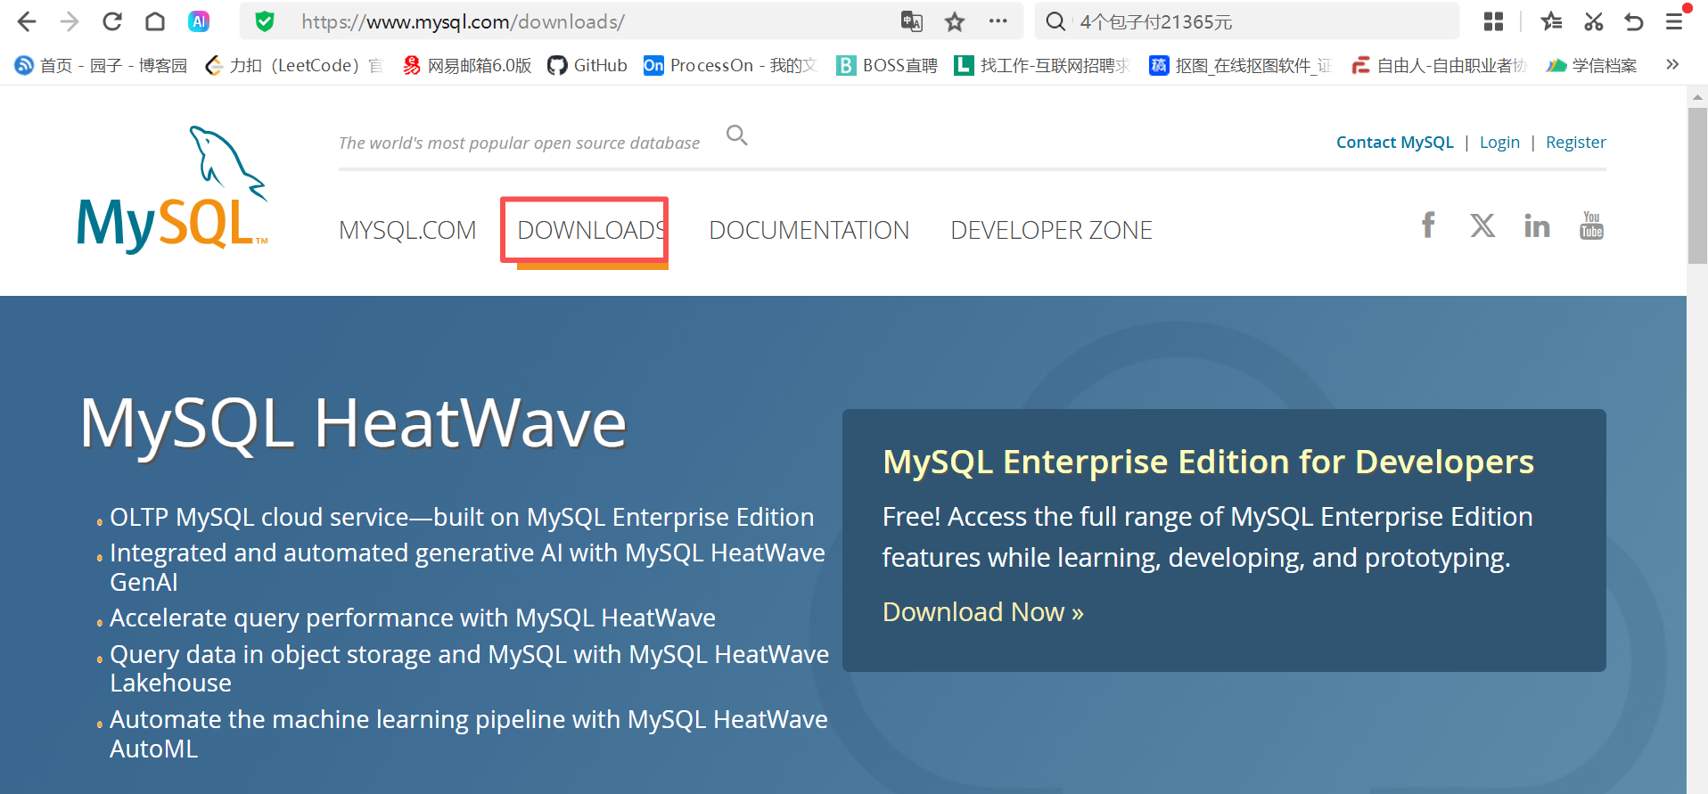Open the browser main menu
The image size is (1708, 794).
pos(1674,21)
